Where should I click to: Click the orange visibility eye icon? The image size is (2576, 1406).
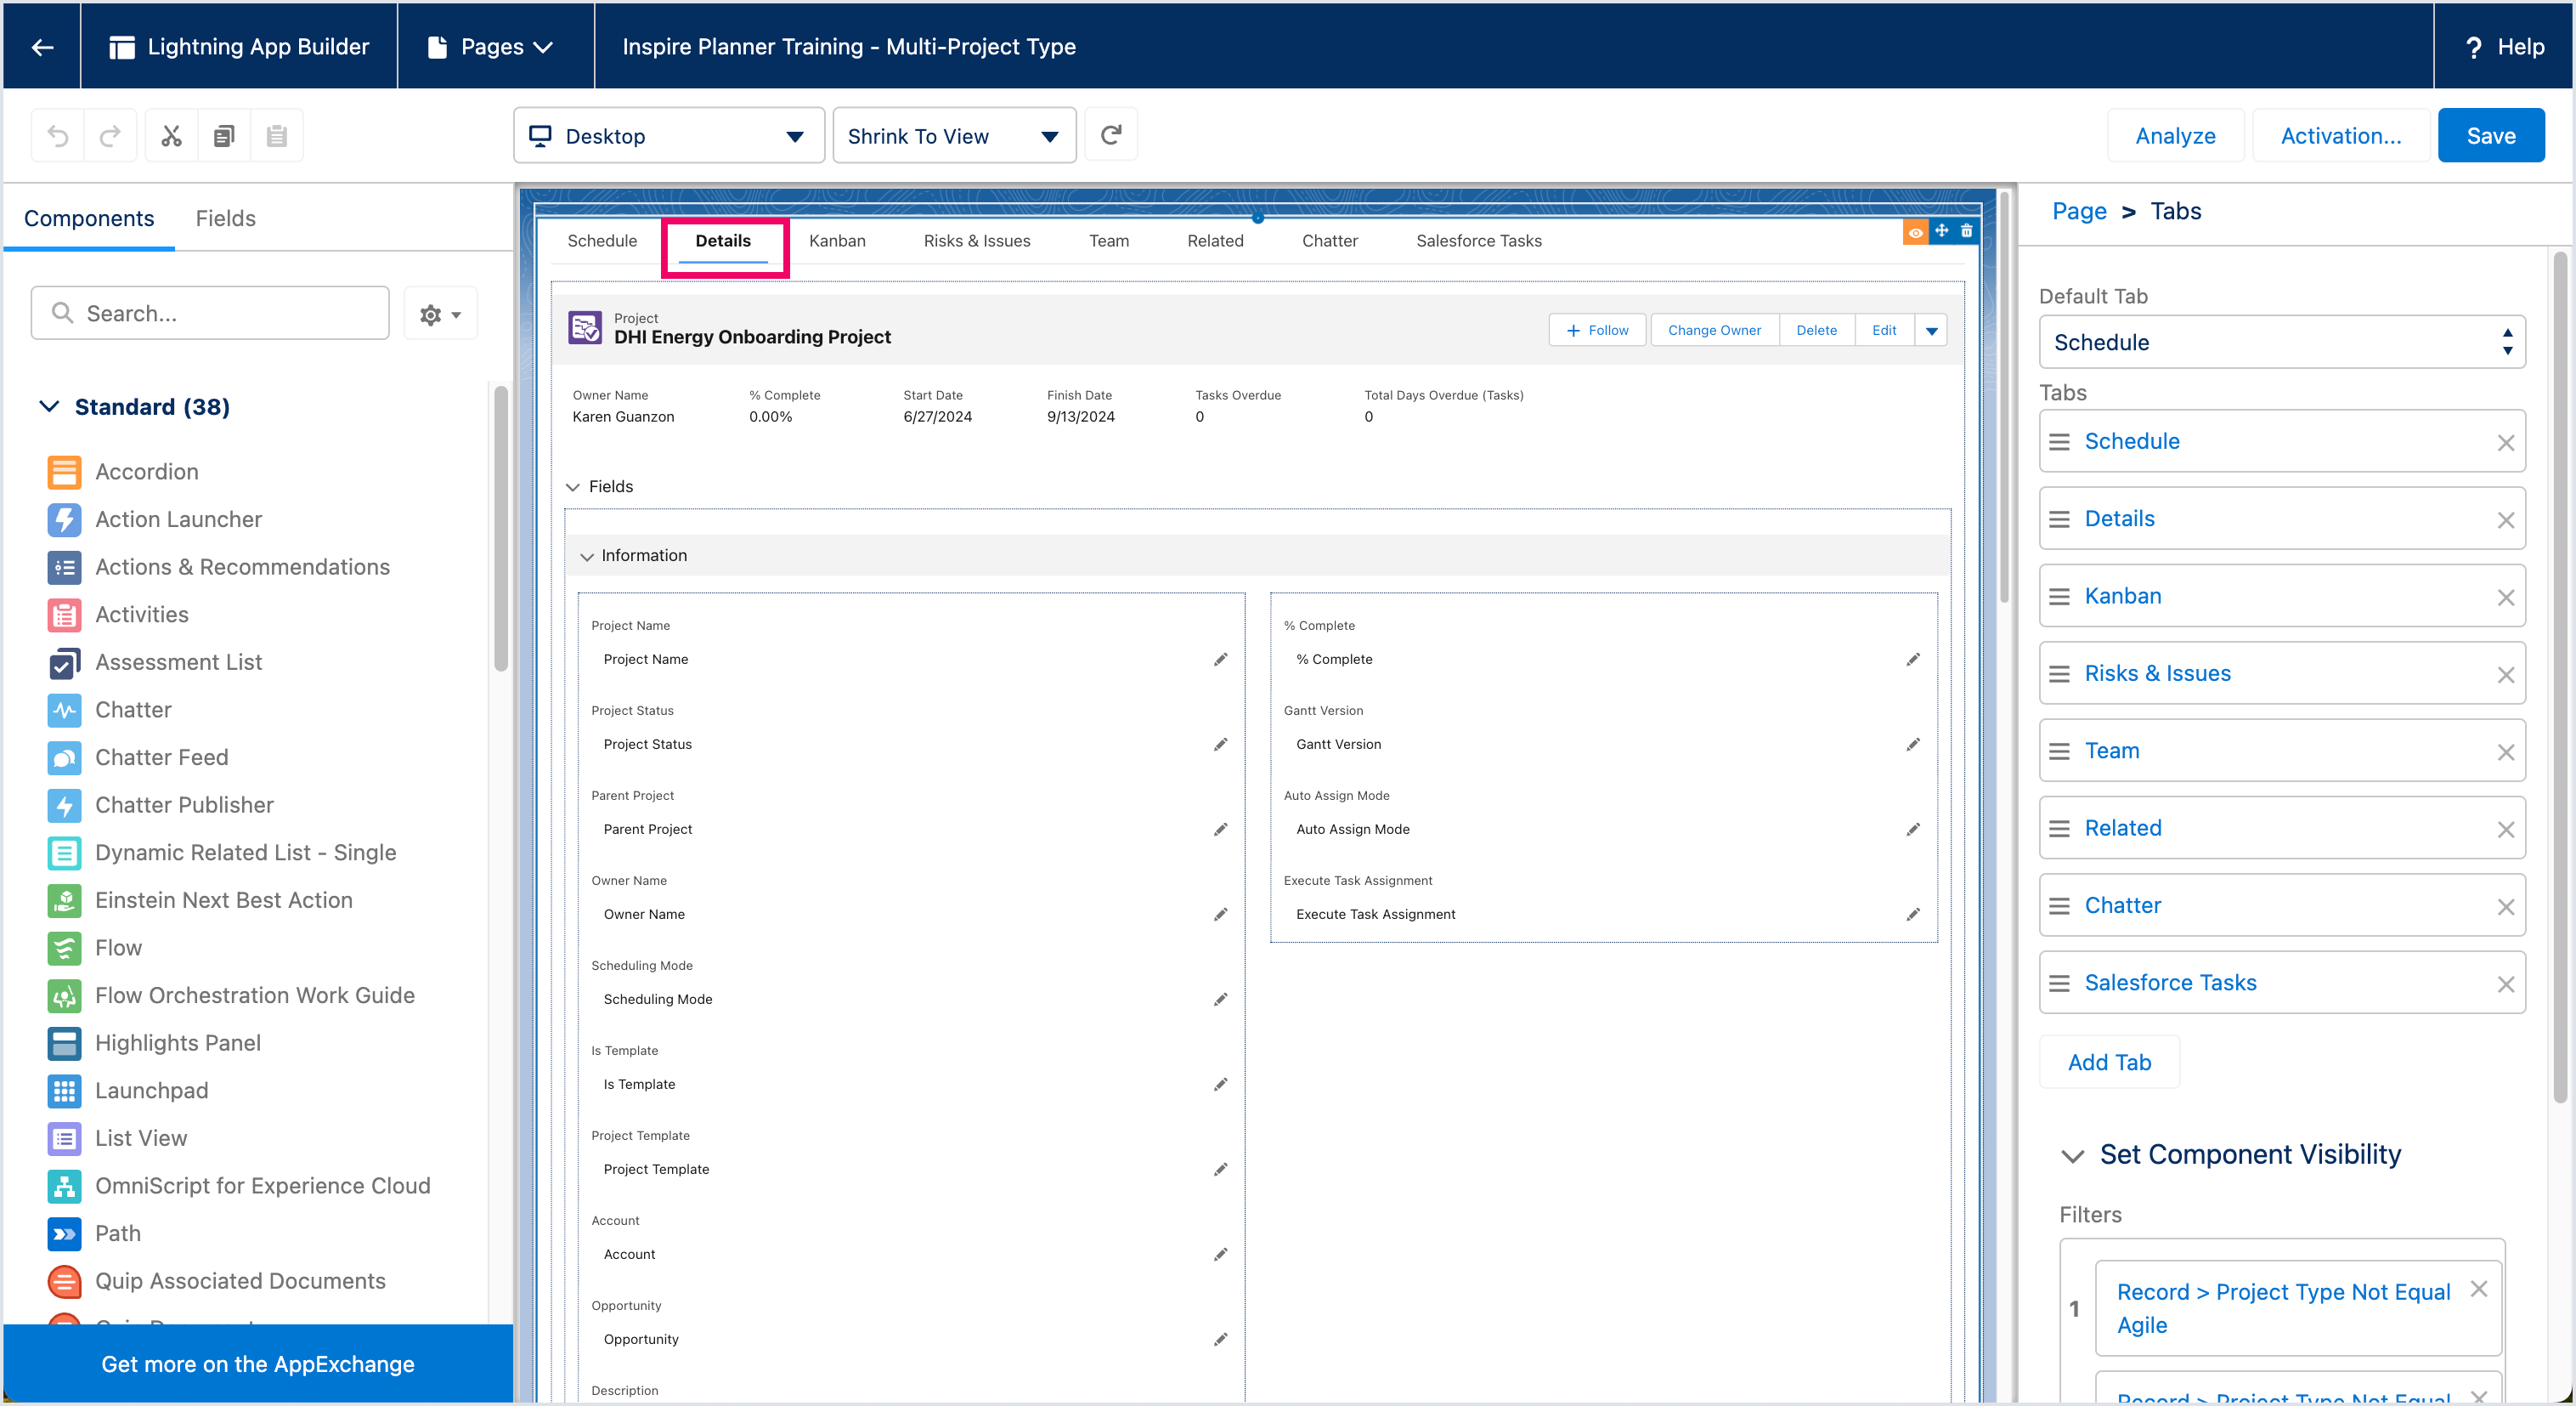coord(1915,232)
